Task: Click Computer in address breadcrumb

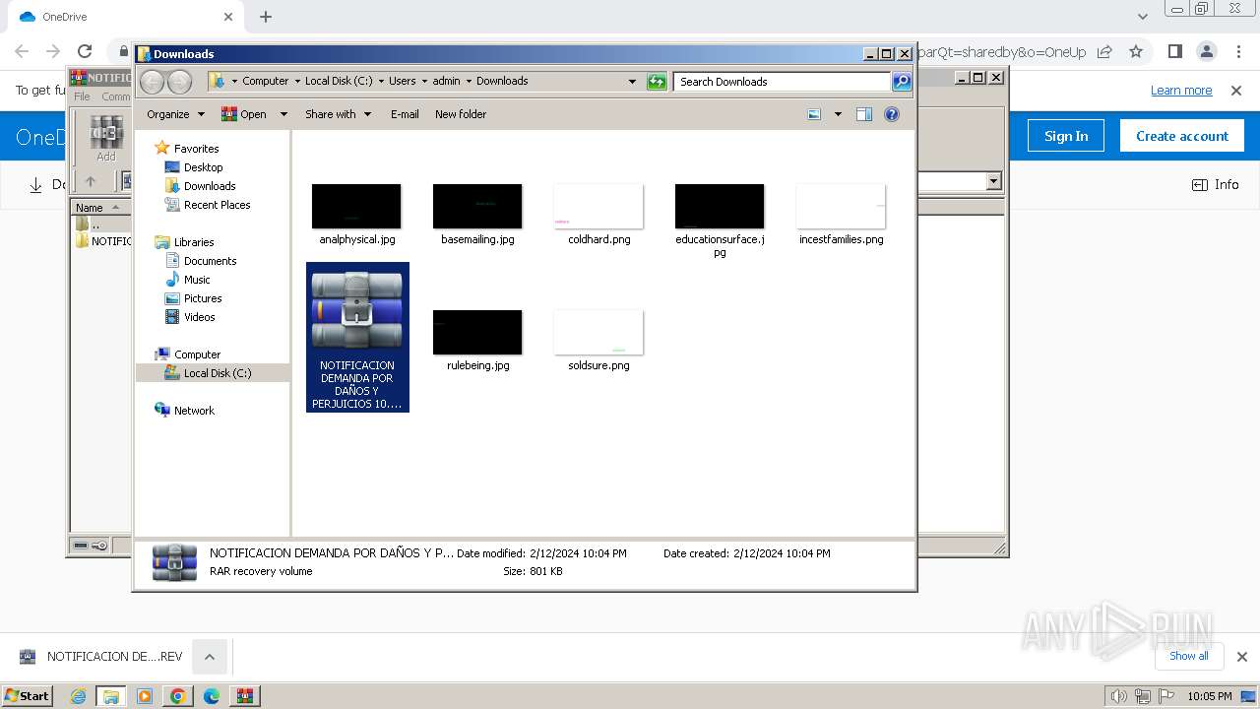Action: tap(265, 82)
